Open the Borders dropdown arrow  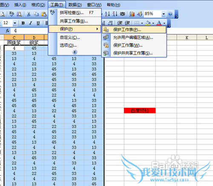[142, 23]
